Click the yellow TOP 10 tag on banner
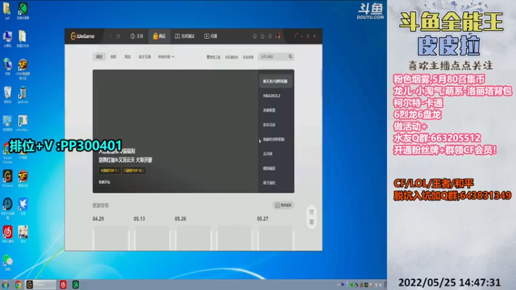The width and height of the screenshot is (516, 290). 134,170
